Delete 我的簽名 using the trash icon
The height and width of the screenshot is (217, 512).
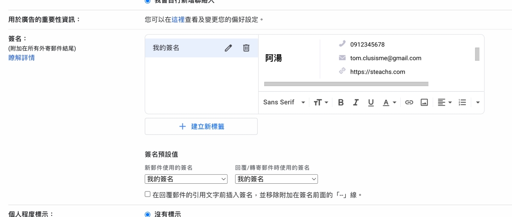246,48
